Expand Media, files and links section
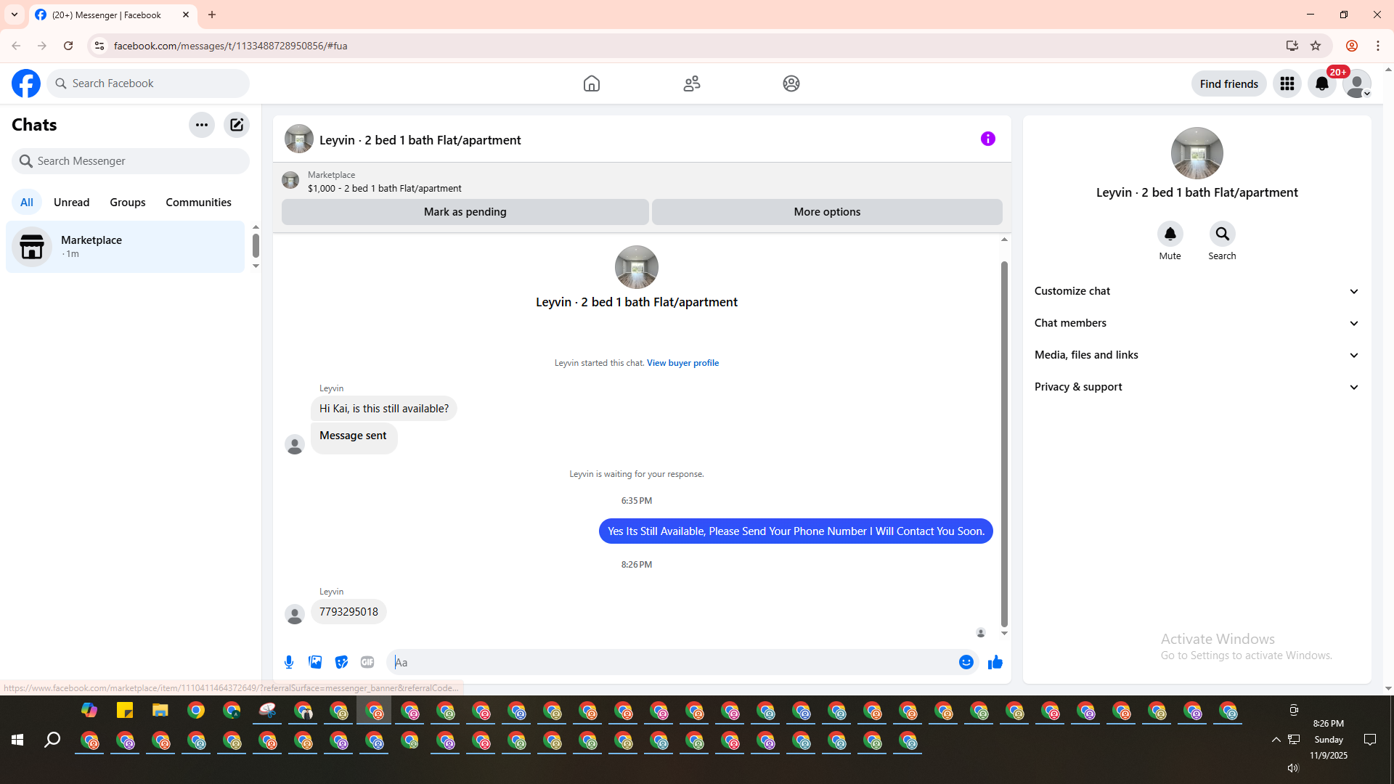1394x784 pixels. click(x=1197, y=355)
